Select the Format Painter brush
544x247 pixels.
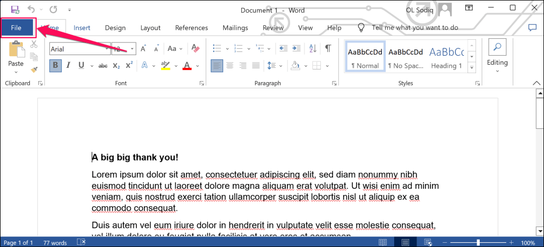tap(34, 70)
